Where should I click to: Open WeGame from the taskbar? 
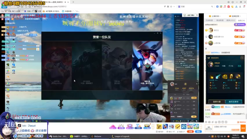(96, 137)
